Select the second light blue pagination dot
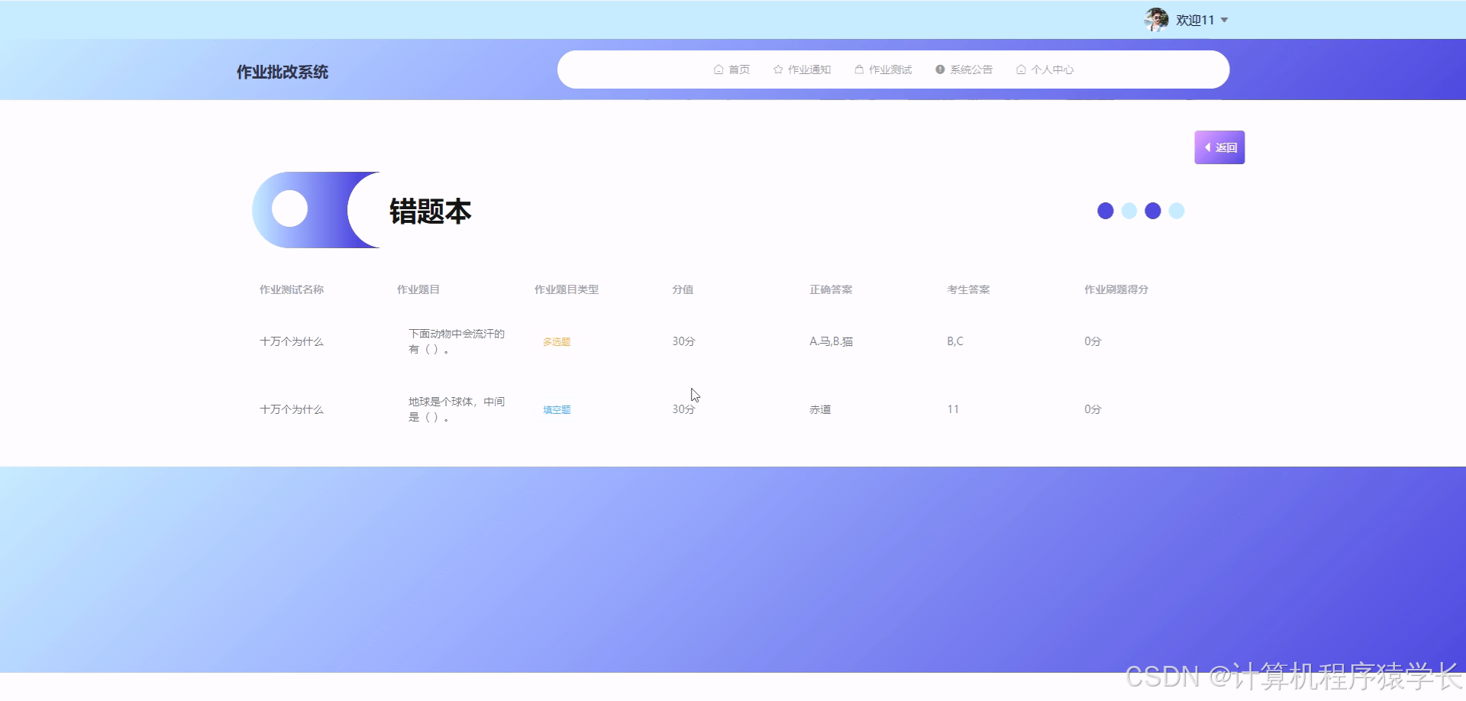1466x701 pixels. [1129, 210]
